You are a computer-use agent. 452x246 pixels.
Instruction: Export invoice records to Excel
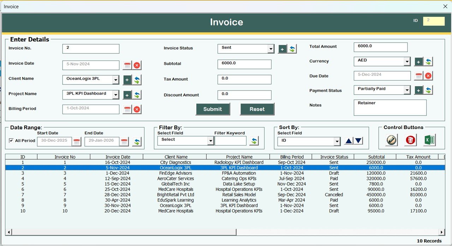pos(429,140)
